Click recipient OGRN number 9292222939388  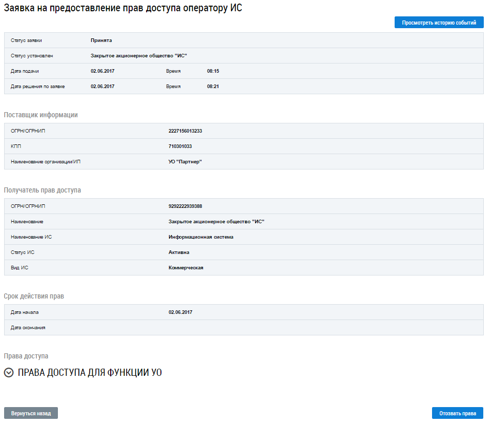185,206
